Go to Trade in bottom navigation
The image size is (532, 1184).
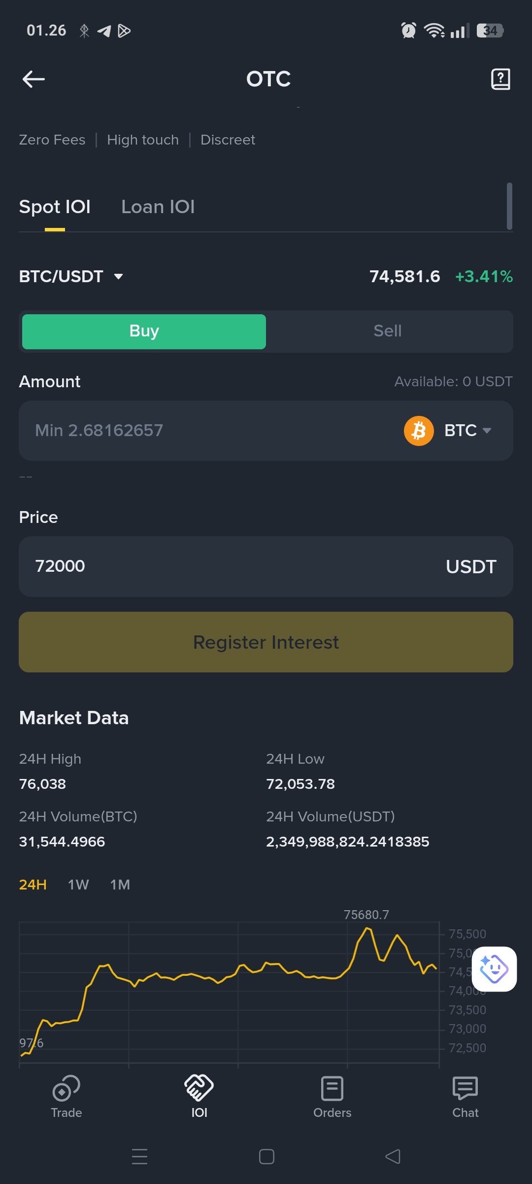pos(66,1096)
